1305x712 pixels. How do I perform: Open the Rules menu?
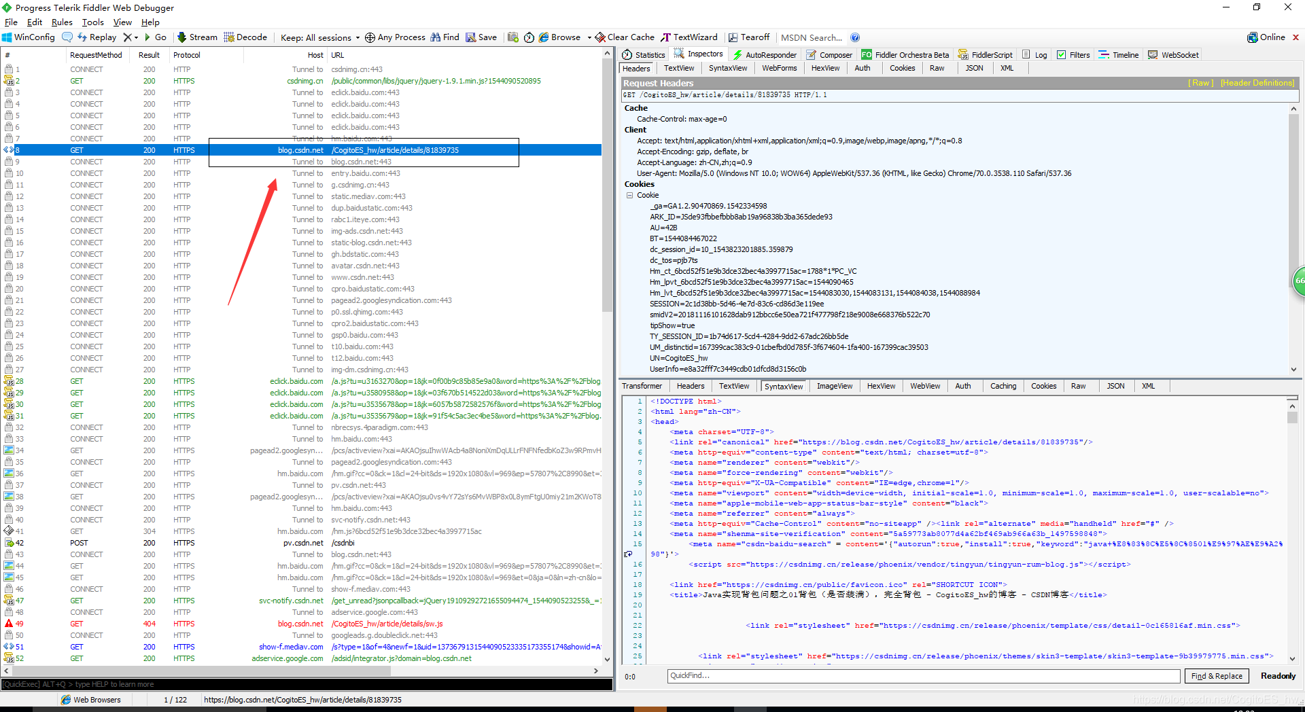(62, 22)
